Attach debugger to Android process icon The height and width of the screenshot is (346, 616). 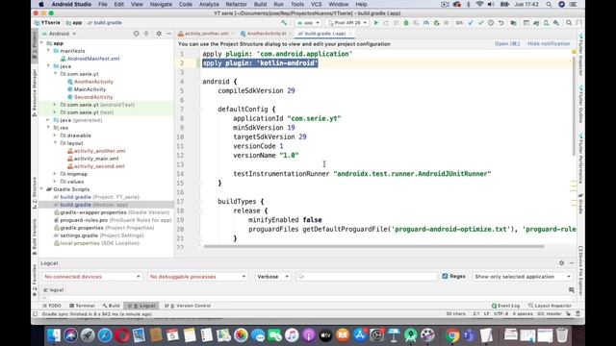pos(436,23)
